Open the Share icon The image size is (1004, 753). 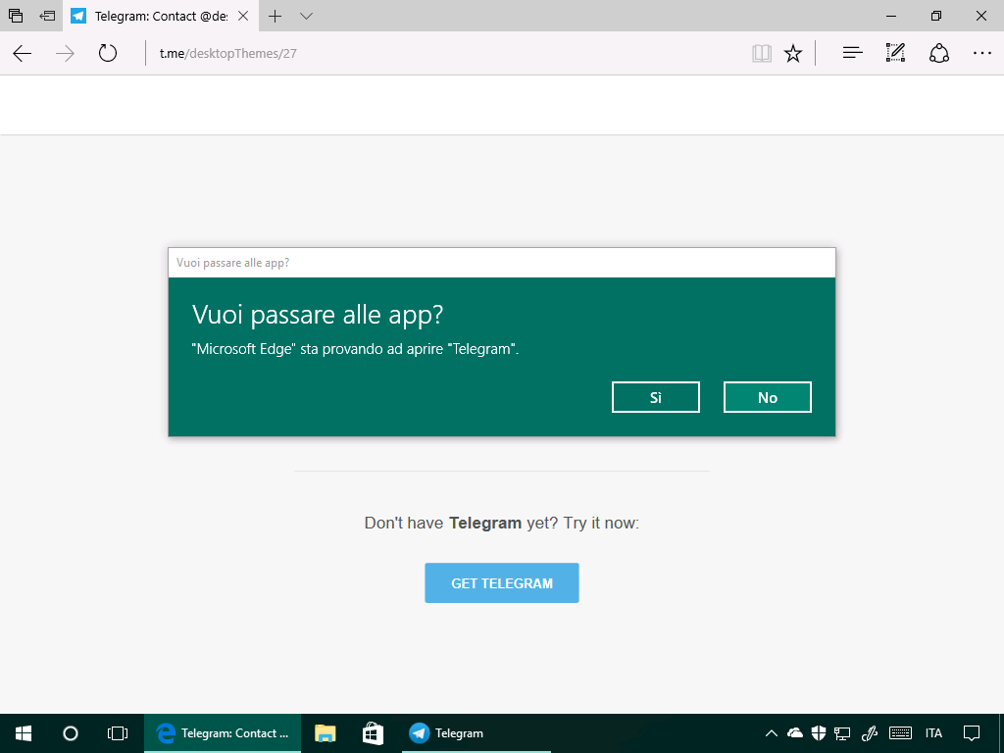coord(938,53)
